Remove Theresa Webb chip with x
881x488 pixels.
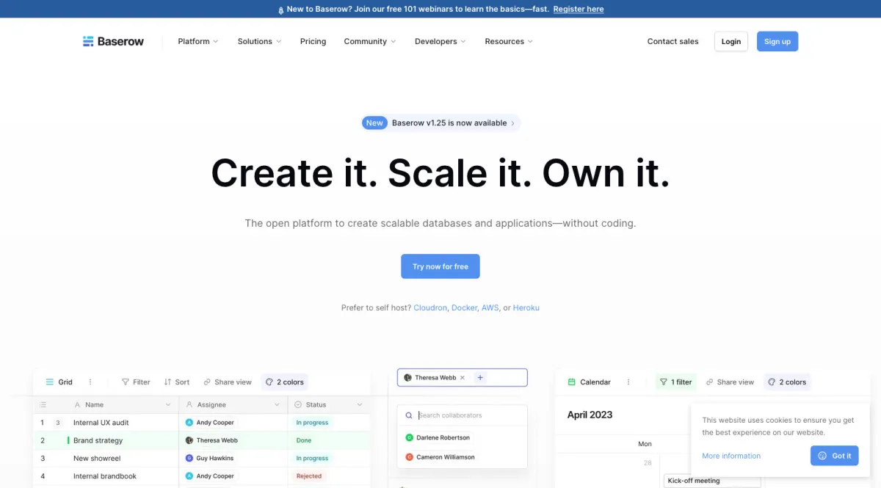(x=463, y=377)
